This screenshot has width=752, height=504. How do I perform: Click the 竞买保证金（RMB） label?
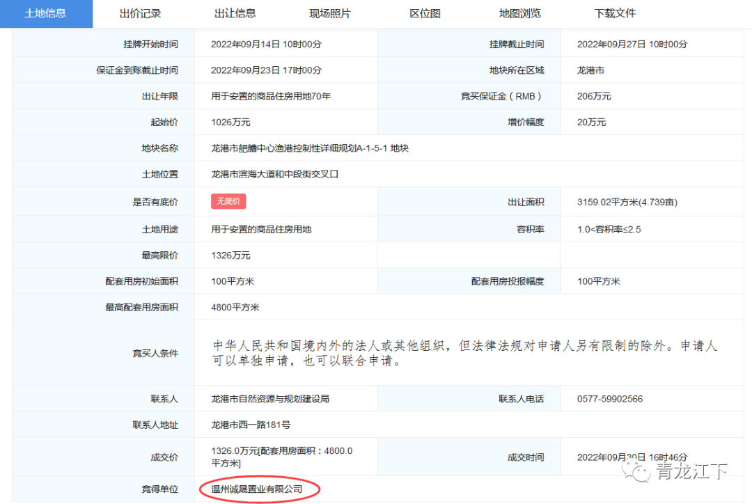pos(501,96)
